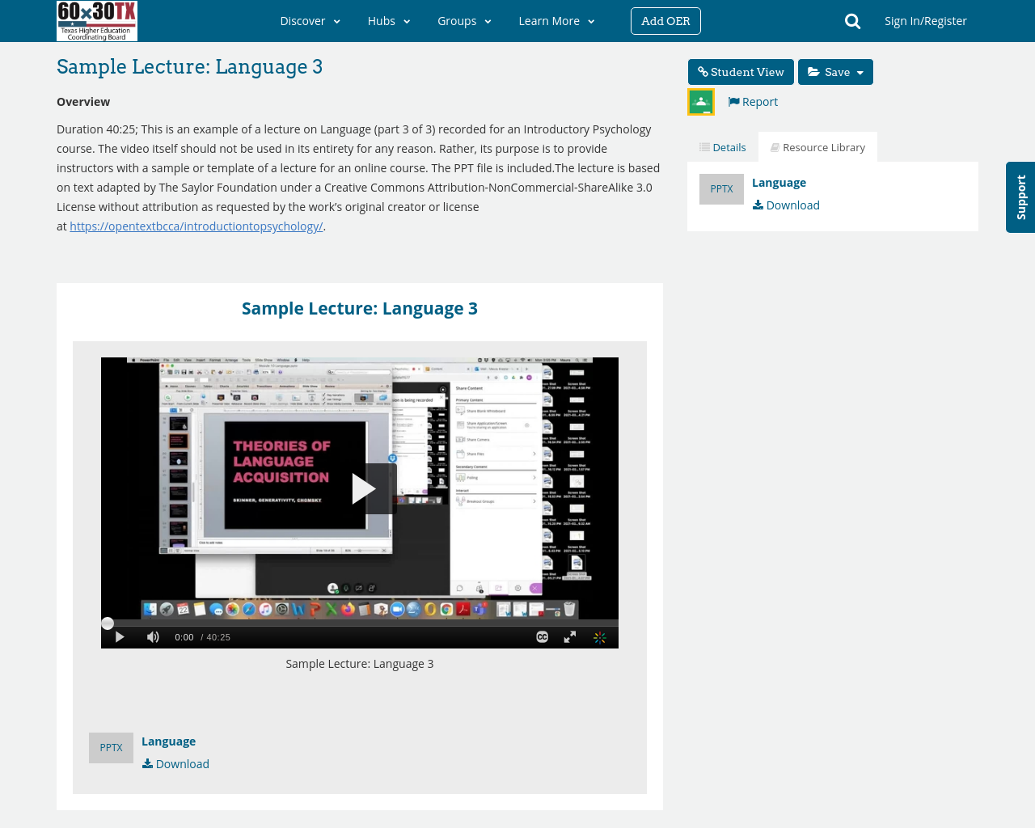Report this resource
This screenshot has height=828, width=1035.
[x=751, y=100]
